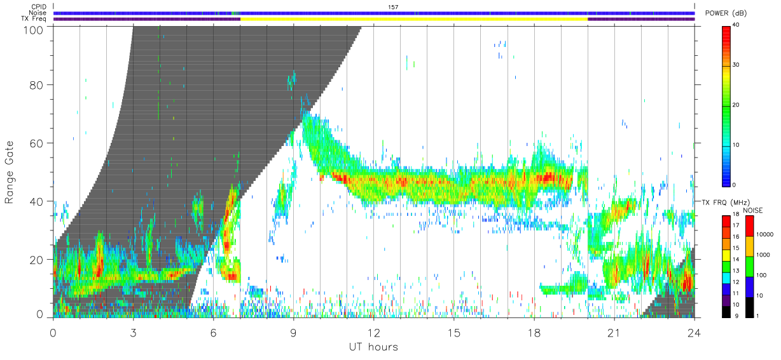
Task: Click the 60 tick on Range Gate axis
Action: click(38, 143)
